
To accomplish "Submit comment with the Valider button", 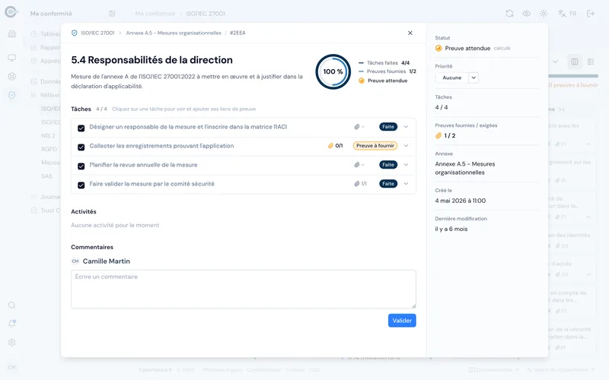I will [402, 321].
